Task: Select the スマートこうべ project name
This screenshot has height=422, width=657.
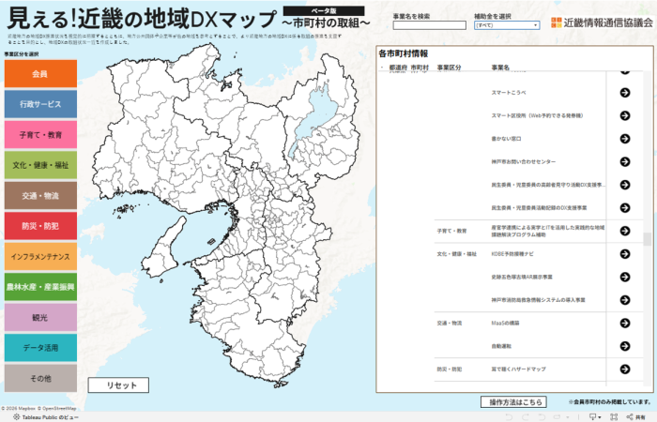Action: (x=509, y=93)
